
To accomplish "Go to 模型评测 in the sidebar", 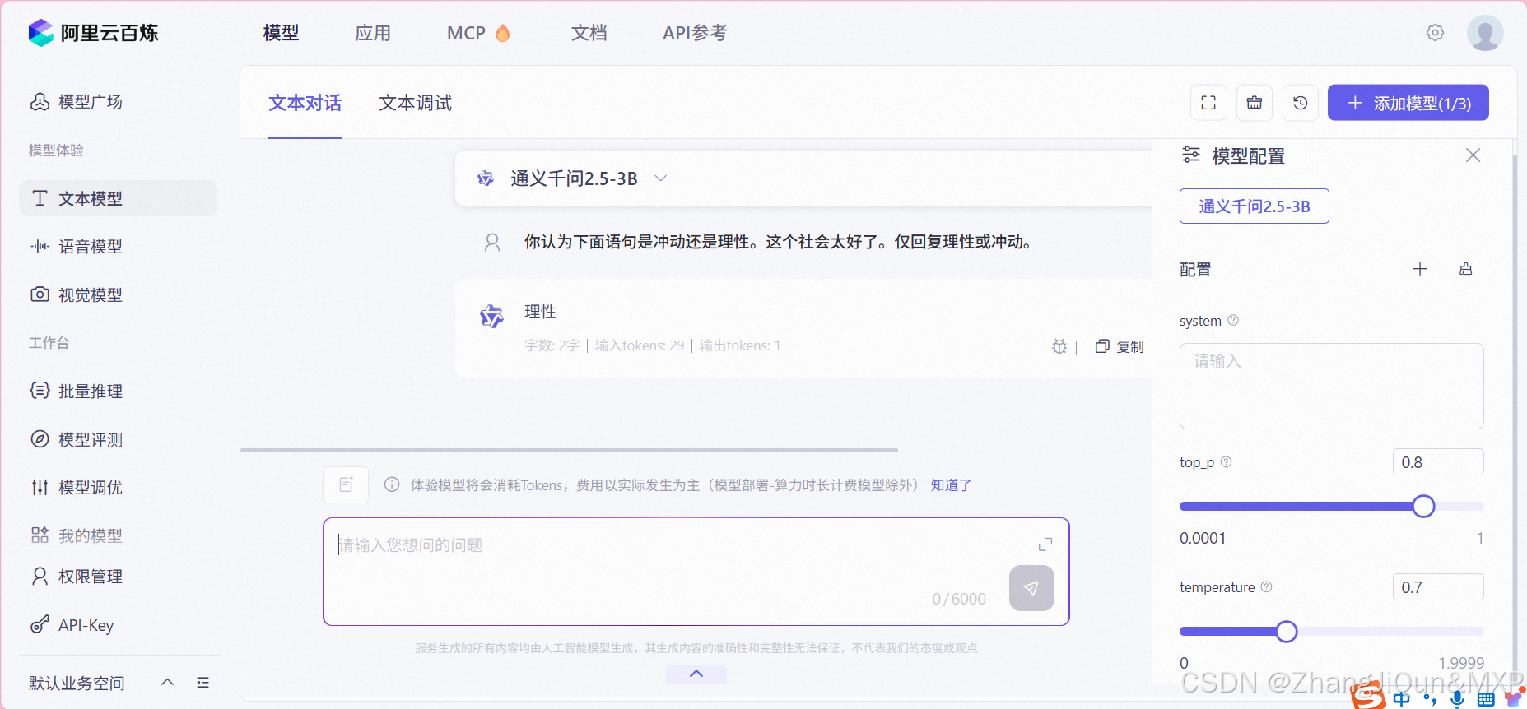I will [x=77, y=439].
